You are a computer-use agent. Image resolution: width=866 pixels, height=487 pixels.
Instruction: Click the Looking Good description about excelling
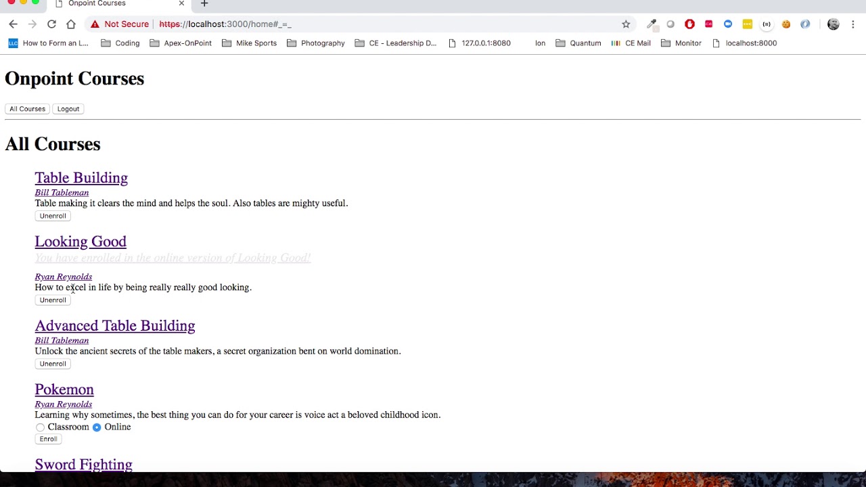(x=143, y=287)
